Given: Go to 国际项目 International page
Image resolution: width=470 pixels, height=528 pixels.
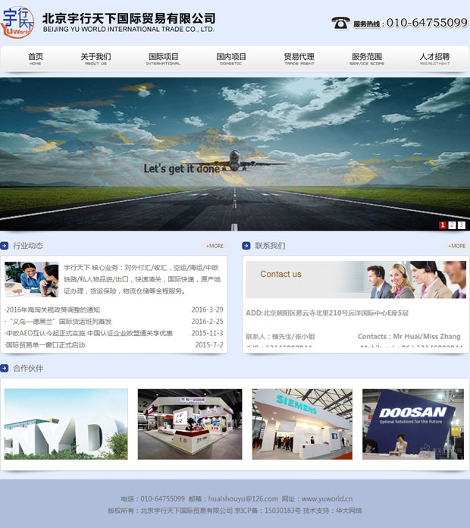Looking at the screenshot, I should tap(163, 58).
